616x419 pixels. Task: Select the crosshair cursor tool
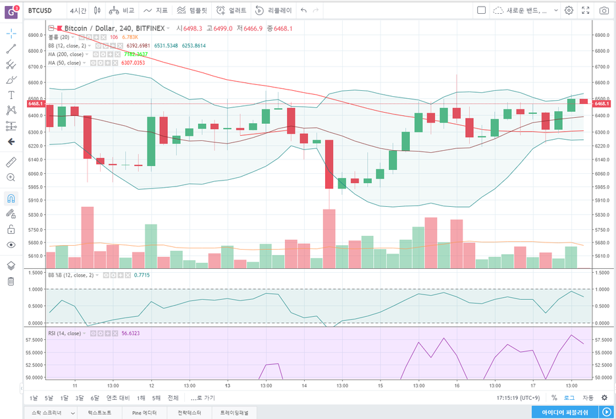tap(11, 34)
